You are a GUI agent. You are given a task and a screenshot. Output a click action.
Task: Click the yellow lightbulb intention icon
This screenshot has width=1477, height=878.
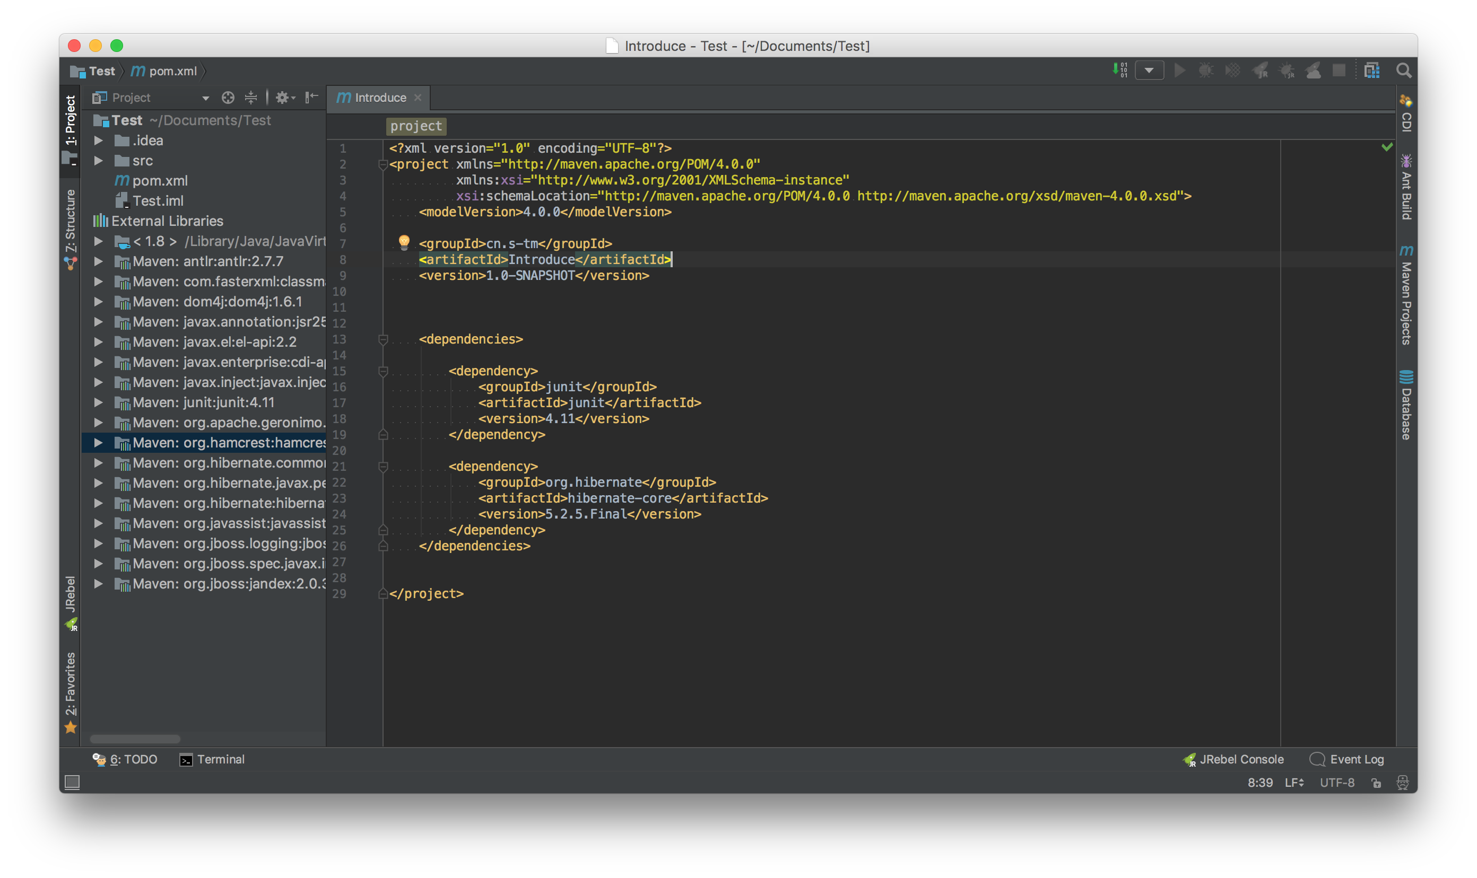pyautogui.click(x=404, y=242)
